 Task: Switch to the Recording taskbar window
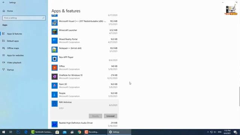[95, 132]
